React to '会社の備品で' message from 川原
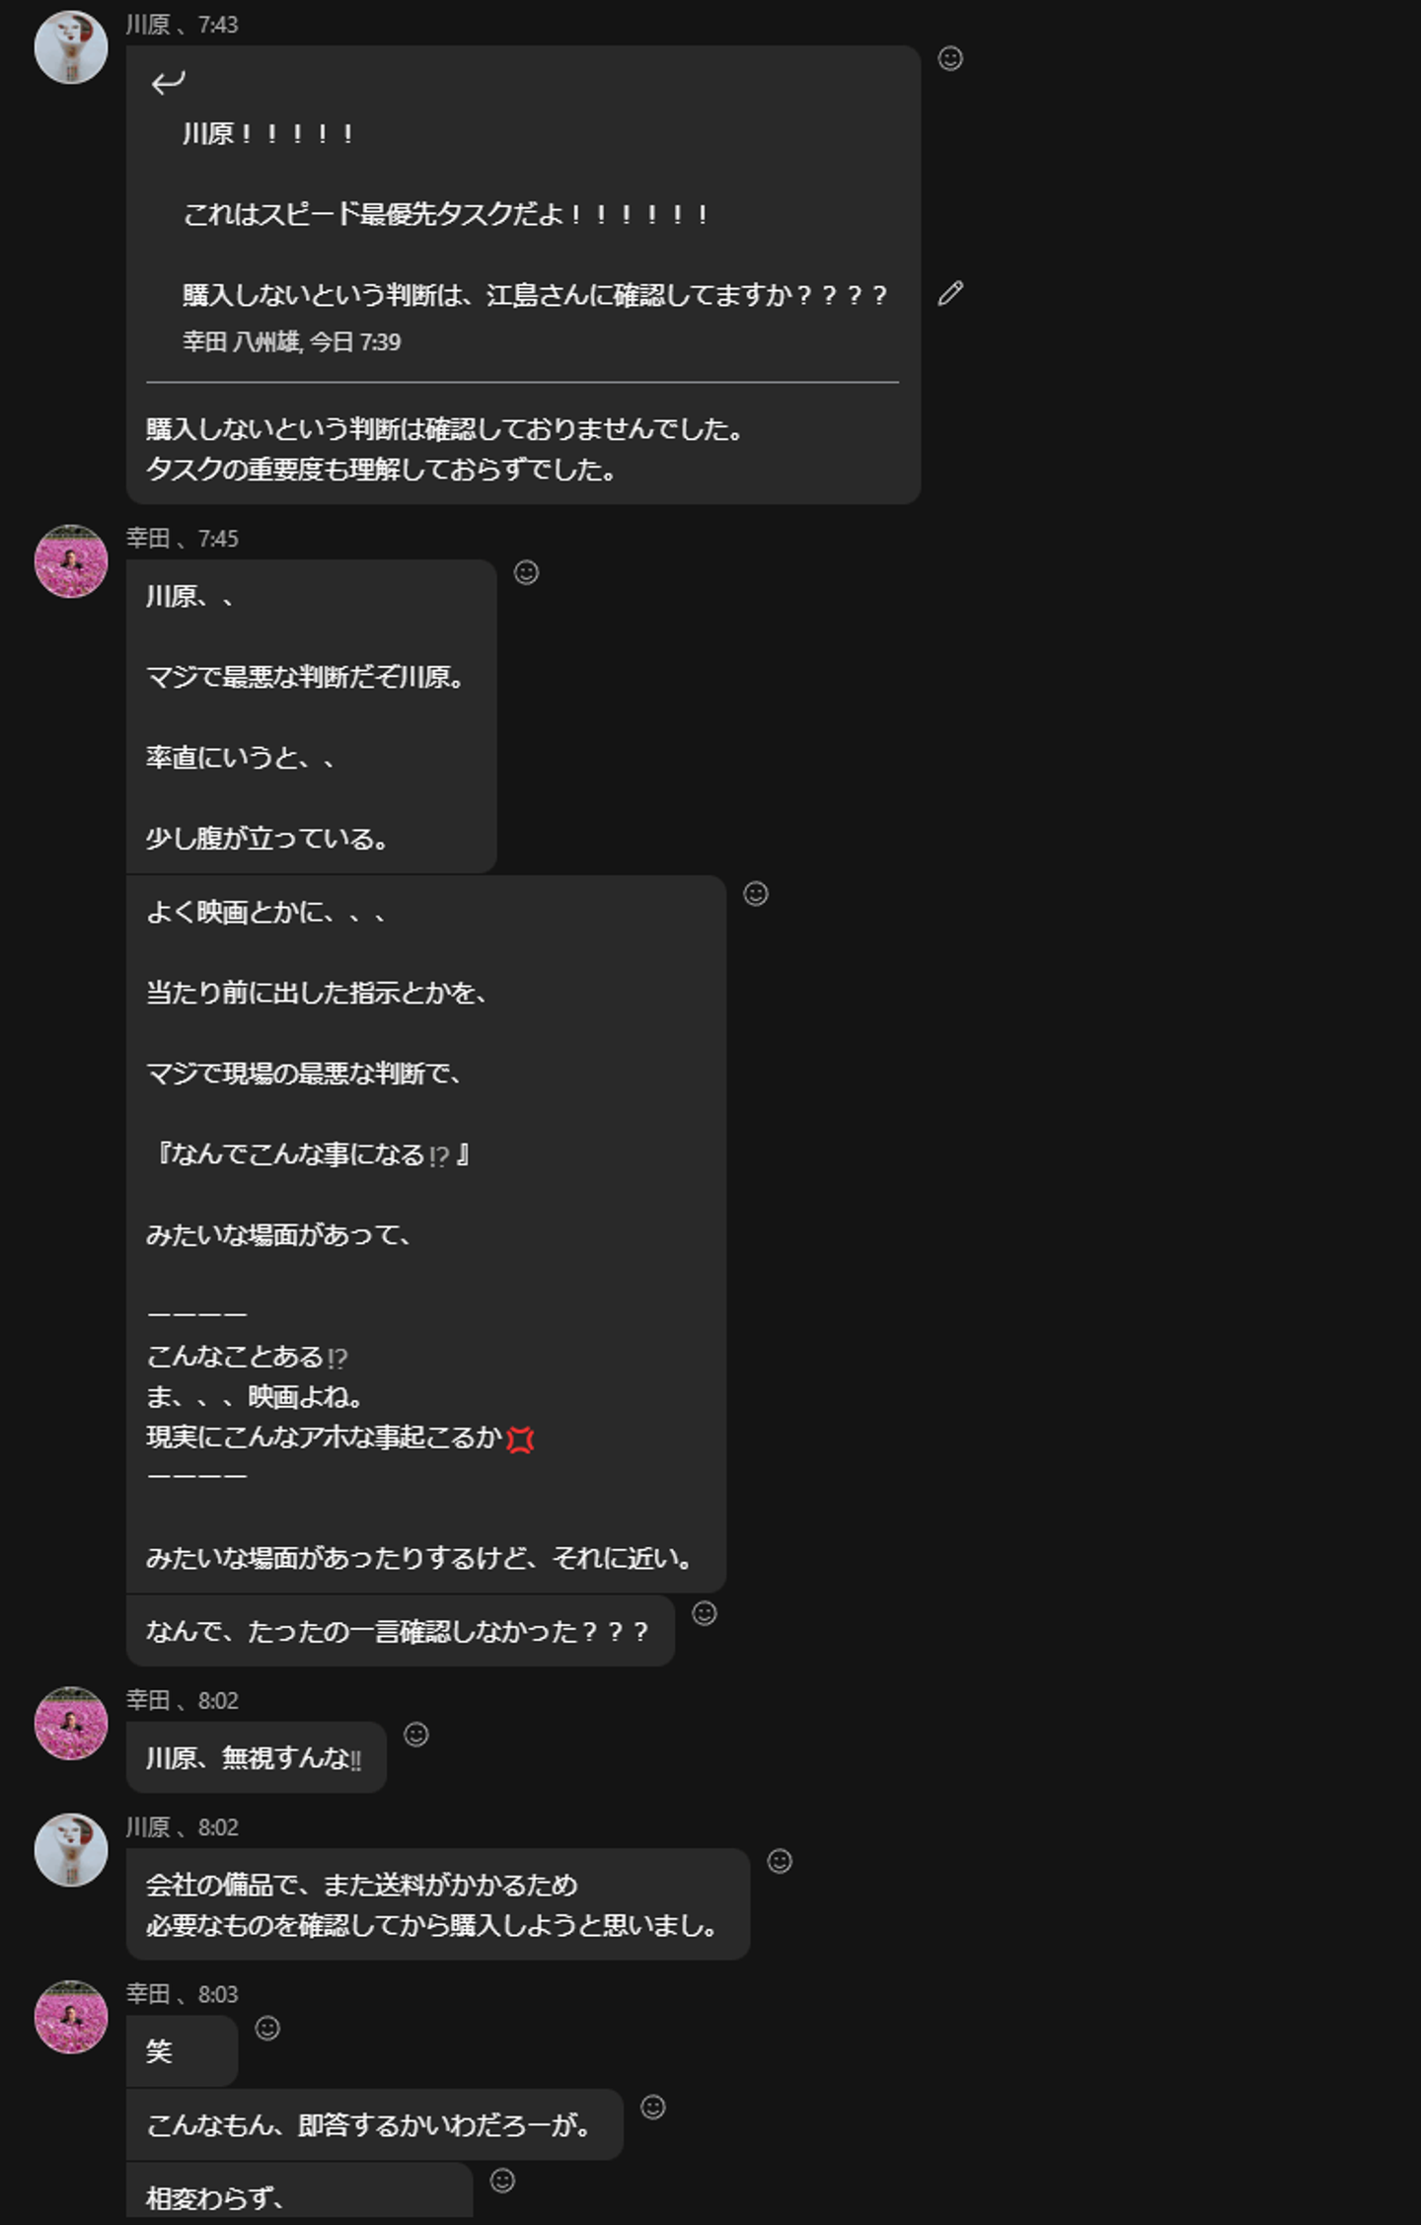The image size is (1421, 2225). (x=780, y=1861)
